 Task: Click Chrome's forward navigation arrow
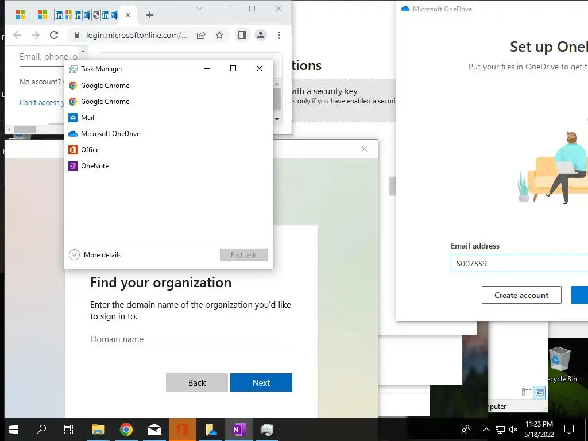point(36,35)
